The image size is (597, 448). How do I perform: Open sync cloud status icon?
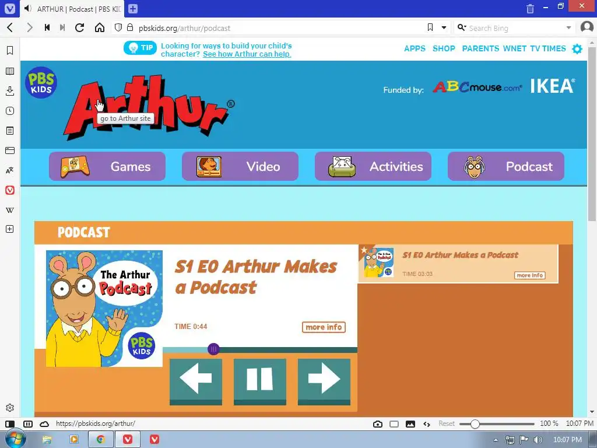pyautogui.click(x=44, y=423)
